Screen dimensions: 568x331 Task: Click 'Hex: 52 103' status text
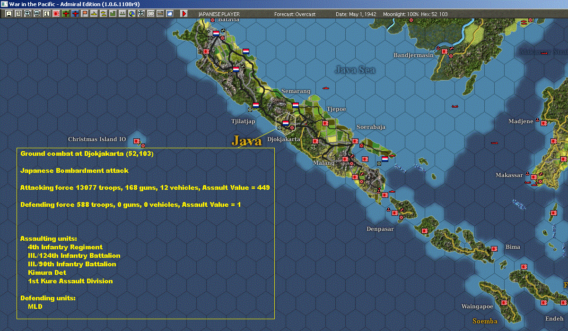(434, 14)
